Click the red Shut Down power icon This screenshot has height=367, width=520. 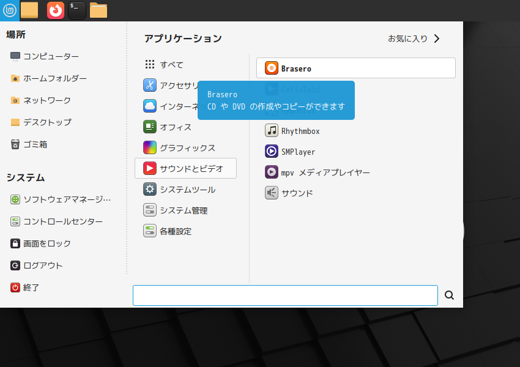click(15, 287)
